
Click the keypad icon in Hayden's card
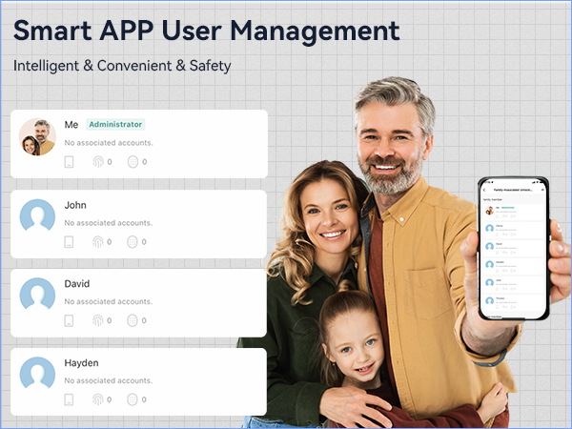tap(133, 399)
